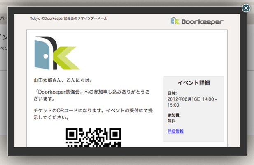Select the 参加申し込みありがとうございます paragraph
The width and height of the screenshot is (254, 165).
tap(91, 95)
